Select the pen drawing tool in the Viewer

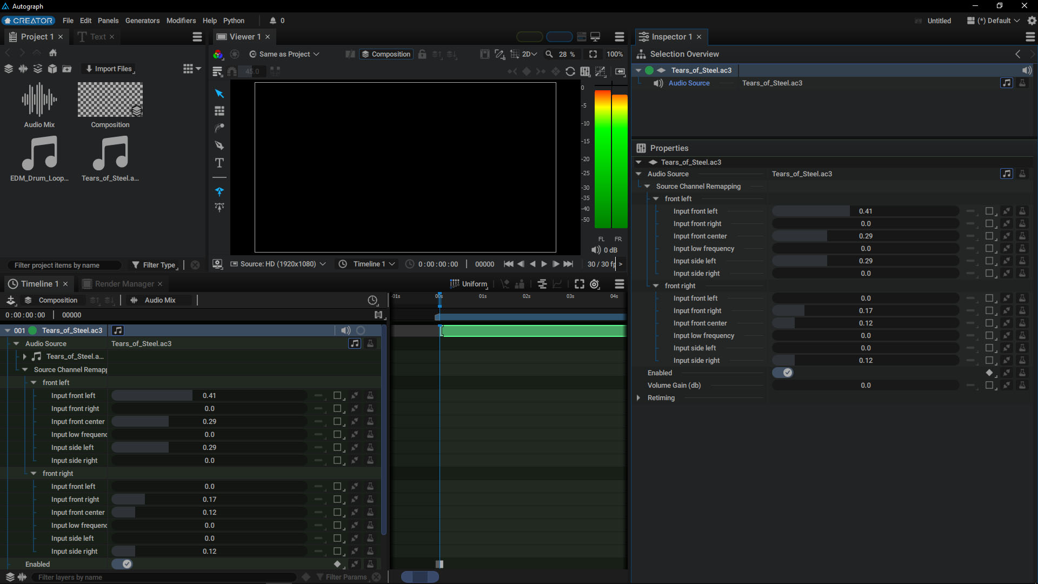[x=219, y=145]
